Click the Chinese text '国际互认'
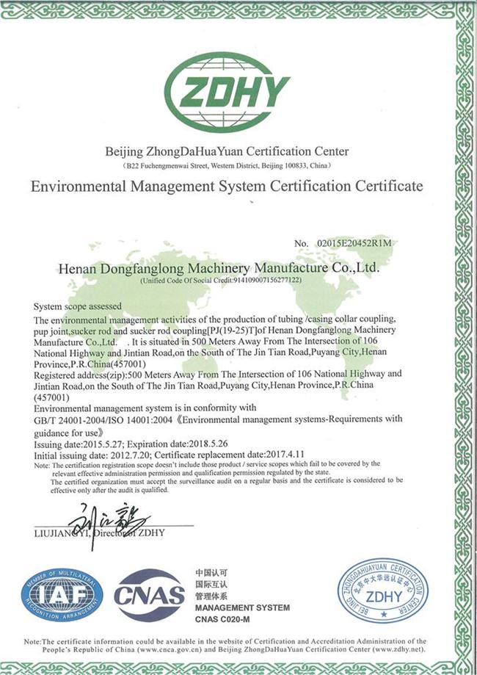Image resolution: width=477 pixels, height=675 pixels. [211, 585]
